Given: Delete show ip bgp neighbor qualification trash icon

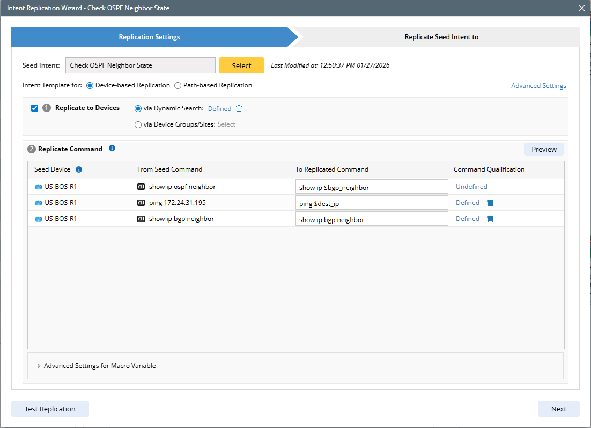Looking at the screenshot, I should (490, 219).
